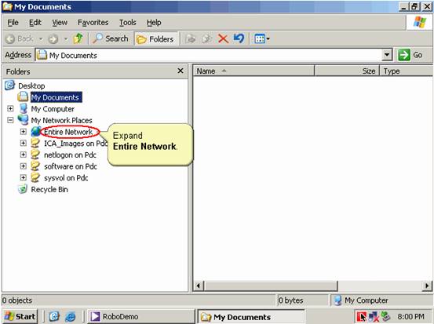
Task: Click the Recycle Bin icon
Action: coord(23,189)
